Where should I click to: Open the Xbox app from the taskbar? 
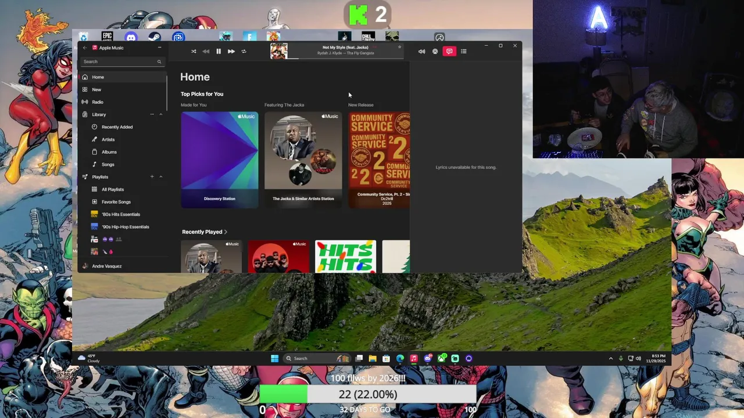[x=442, y=358]
